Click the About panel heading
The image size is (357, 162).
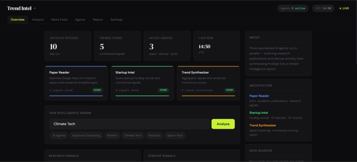pos(255,38)
